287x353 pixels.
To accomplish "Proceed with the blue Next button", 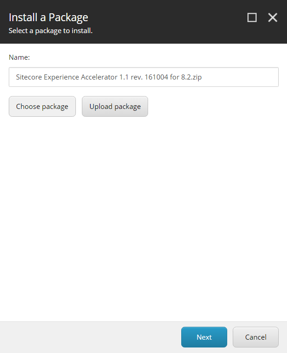I will point(204,337).
